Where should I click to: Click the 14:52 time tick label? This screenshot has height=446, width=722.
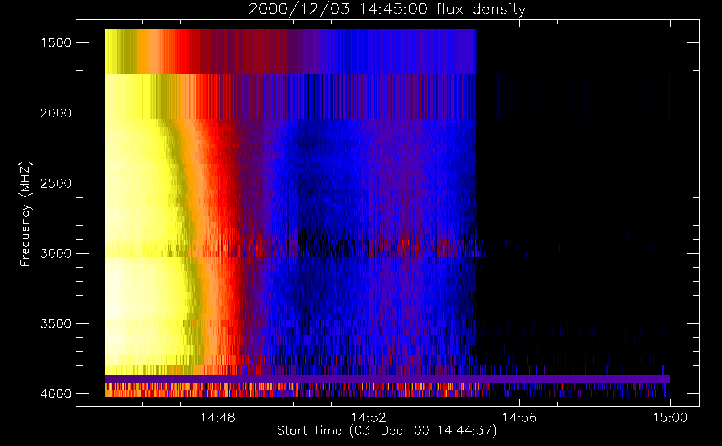(369, 417)
